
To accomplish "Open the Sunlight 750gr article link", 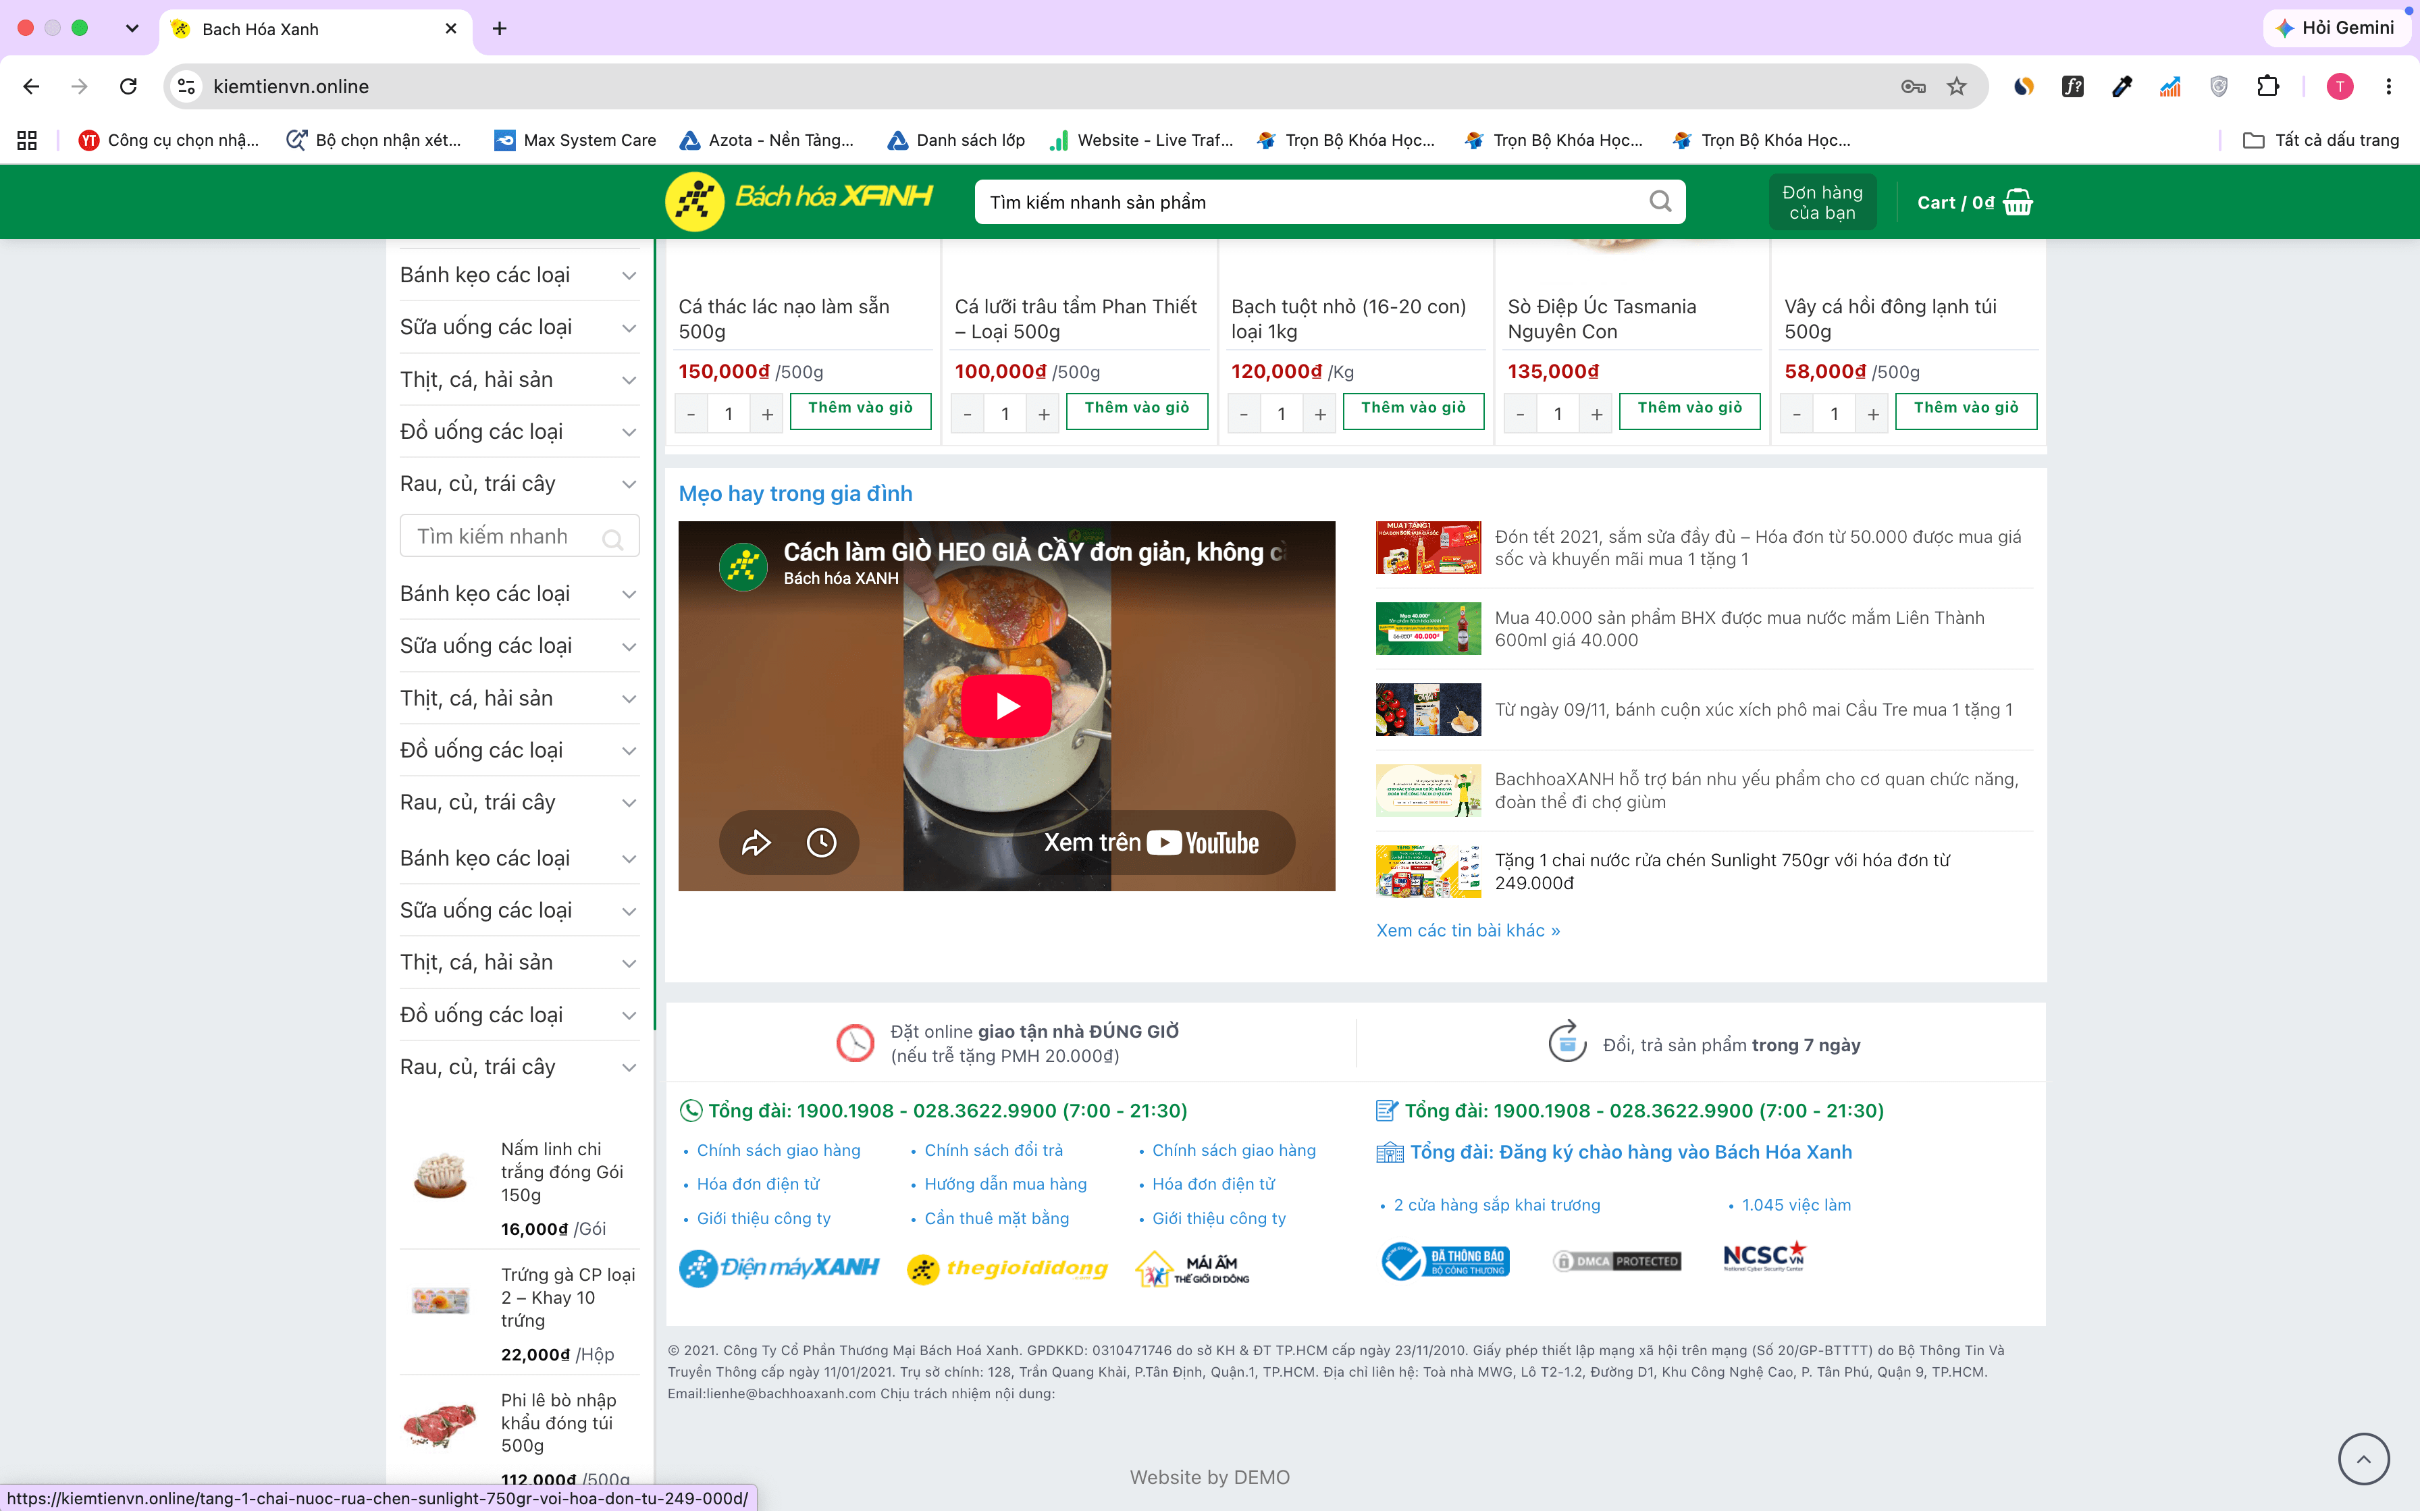I will pos(1722,872).
